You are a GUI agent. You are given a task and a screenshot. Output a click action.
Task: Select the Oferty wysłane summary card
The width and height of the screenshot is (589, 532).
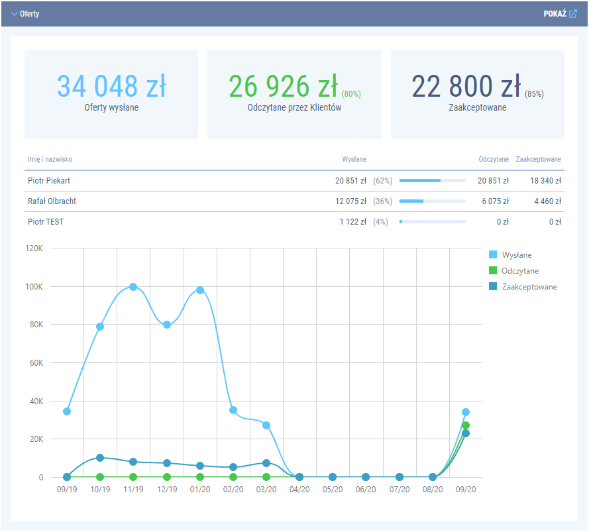point(111,94)
